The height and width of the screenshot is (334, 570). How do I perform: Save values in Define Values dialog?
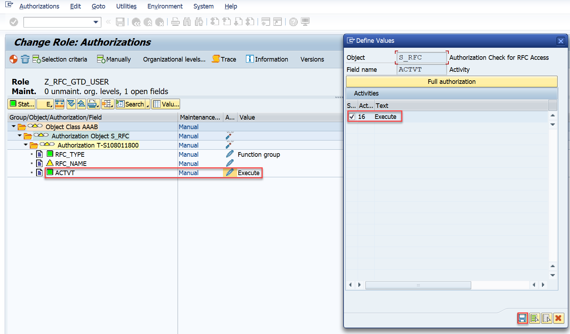pos(522,318)
